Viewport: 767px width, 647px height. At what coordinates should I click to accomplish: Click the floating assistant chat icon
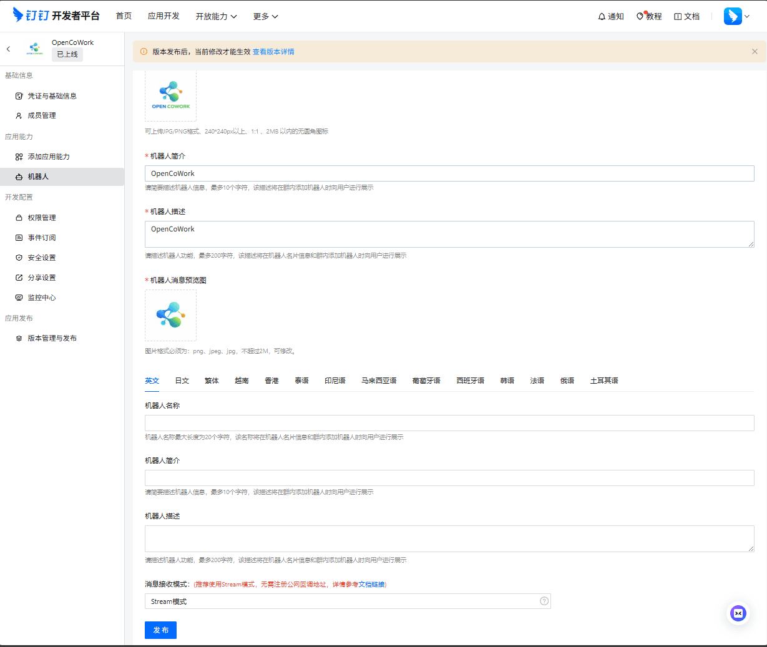coord(738,613)
